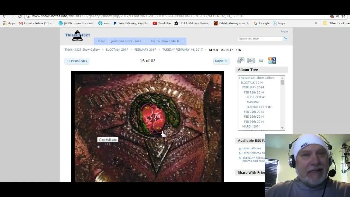Select FEBRUARY 2014 in Album Tree
The image size is (350, 197).
click(253, 88)
